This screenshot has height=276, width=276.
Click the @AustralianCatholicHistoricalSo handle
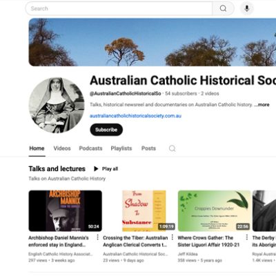[126, 94]
